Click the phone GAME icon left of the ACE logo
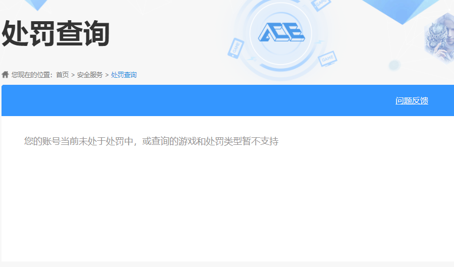 (236, 48)
